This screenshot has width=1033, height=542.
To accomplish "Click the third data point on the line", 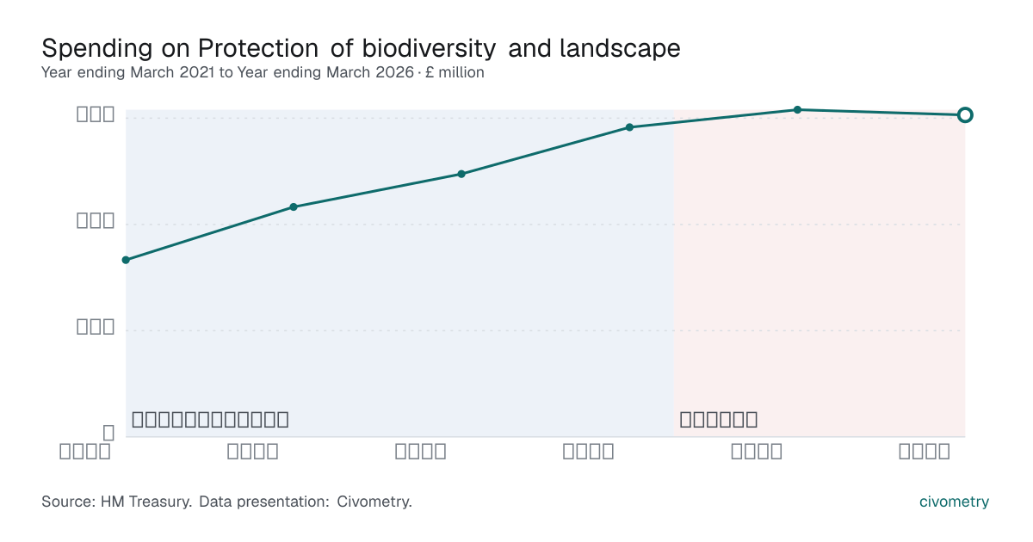I will [461, 174].
